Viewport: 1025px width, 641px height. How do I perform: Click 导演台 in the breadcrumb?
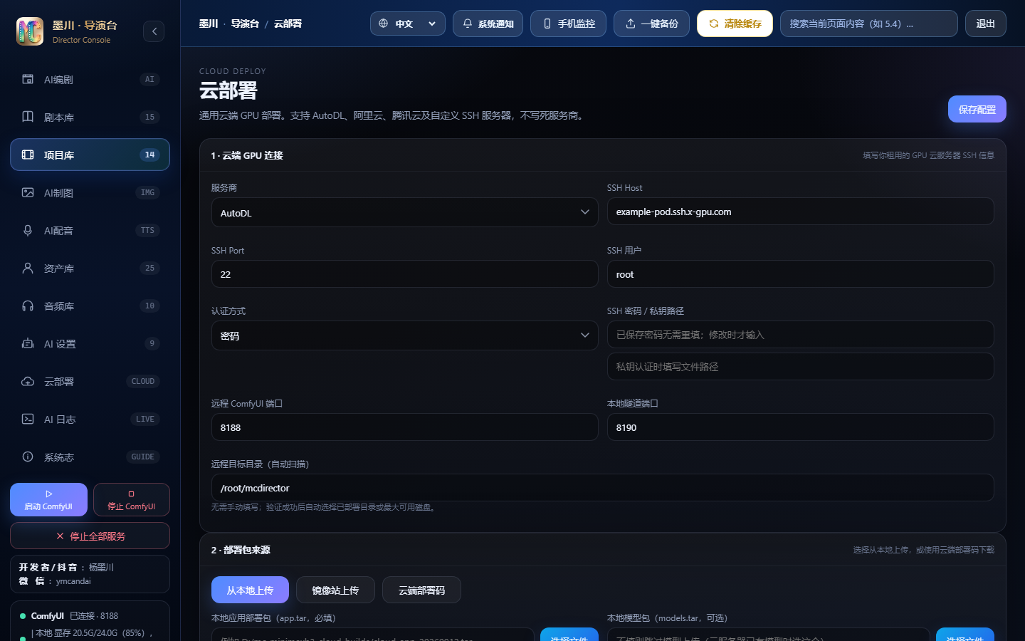point(245,24)
